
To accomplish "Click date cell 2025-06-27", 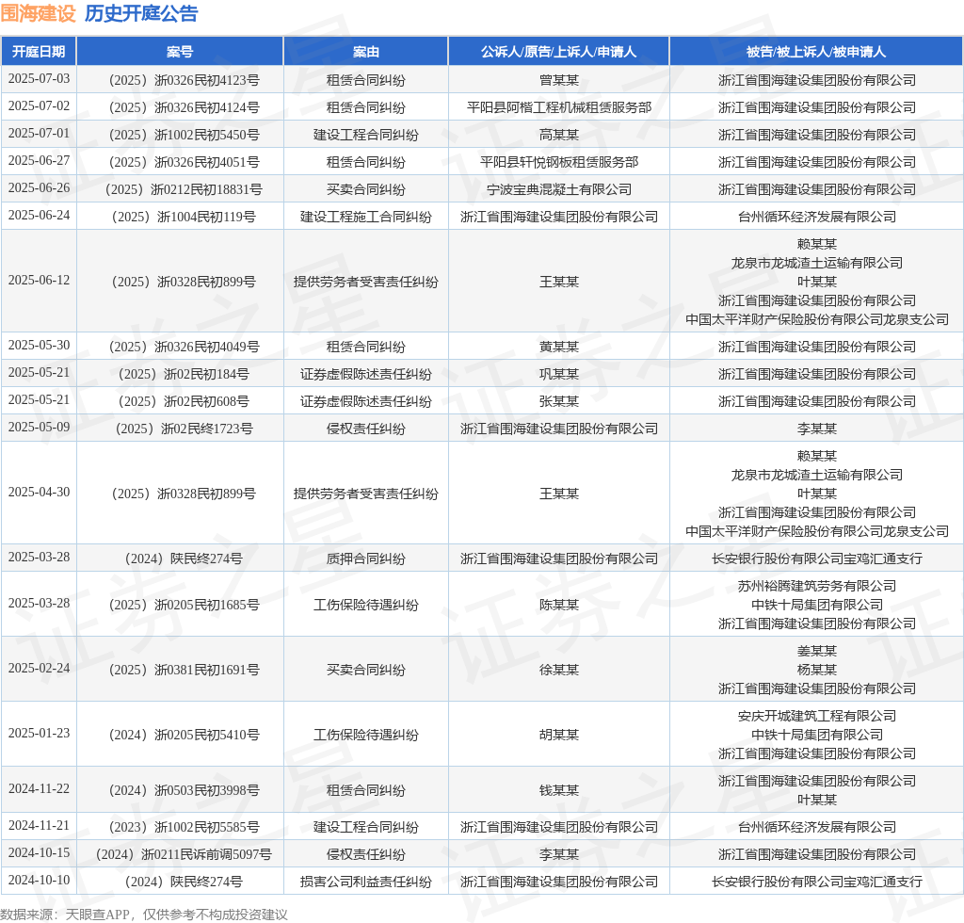I will click(x=39, y=160).
